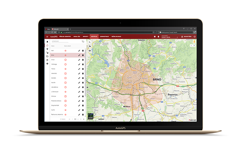The width and height of the screenshot is (241, 155).
Task: Open the map layers booklet icon
Action: click(90, 51)
